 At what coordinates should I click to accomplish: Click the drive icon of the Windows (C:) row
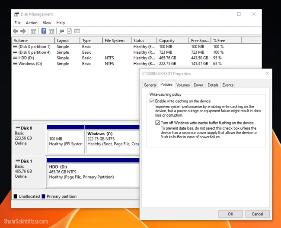(x=15, y=64)
